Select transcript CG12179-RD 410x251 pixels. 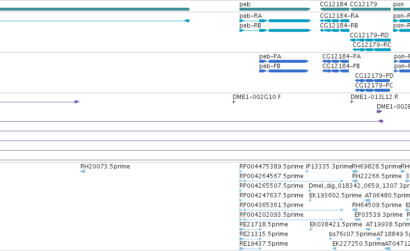coord(369,35)
